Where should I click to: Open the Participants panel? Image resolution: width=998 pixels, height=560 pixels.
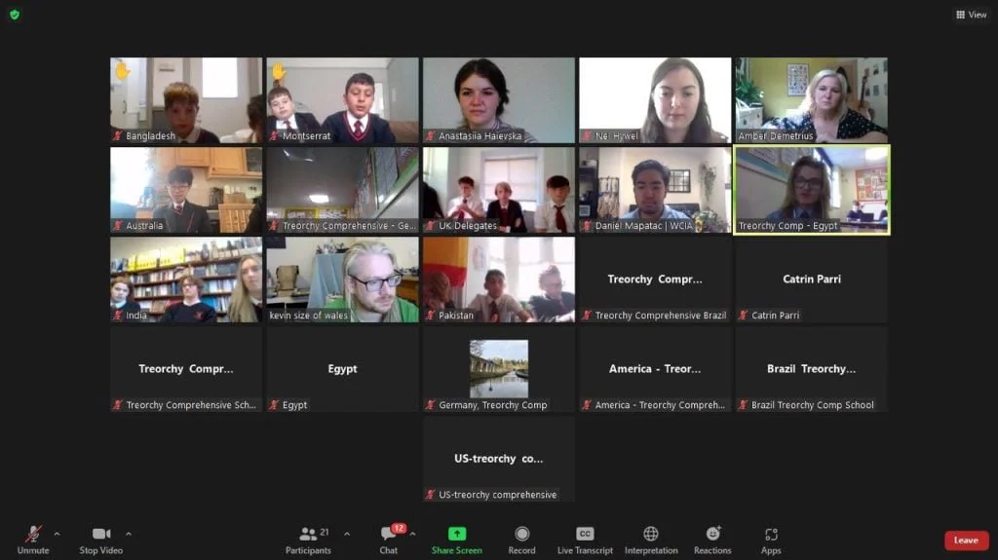point(308,541)
